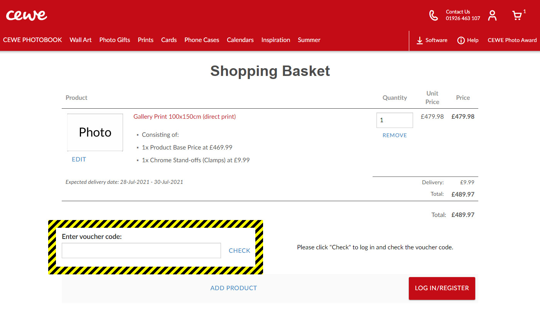Click the 'Please click Check' instruction text
The width and height of the screenshot is (540, 316).
(x=375, y=247)
